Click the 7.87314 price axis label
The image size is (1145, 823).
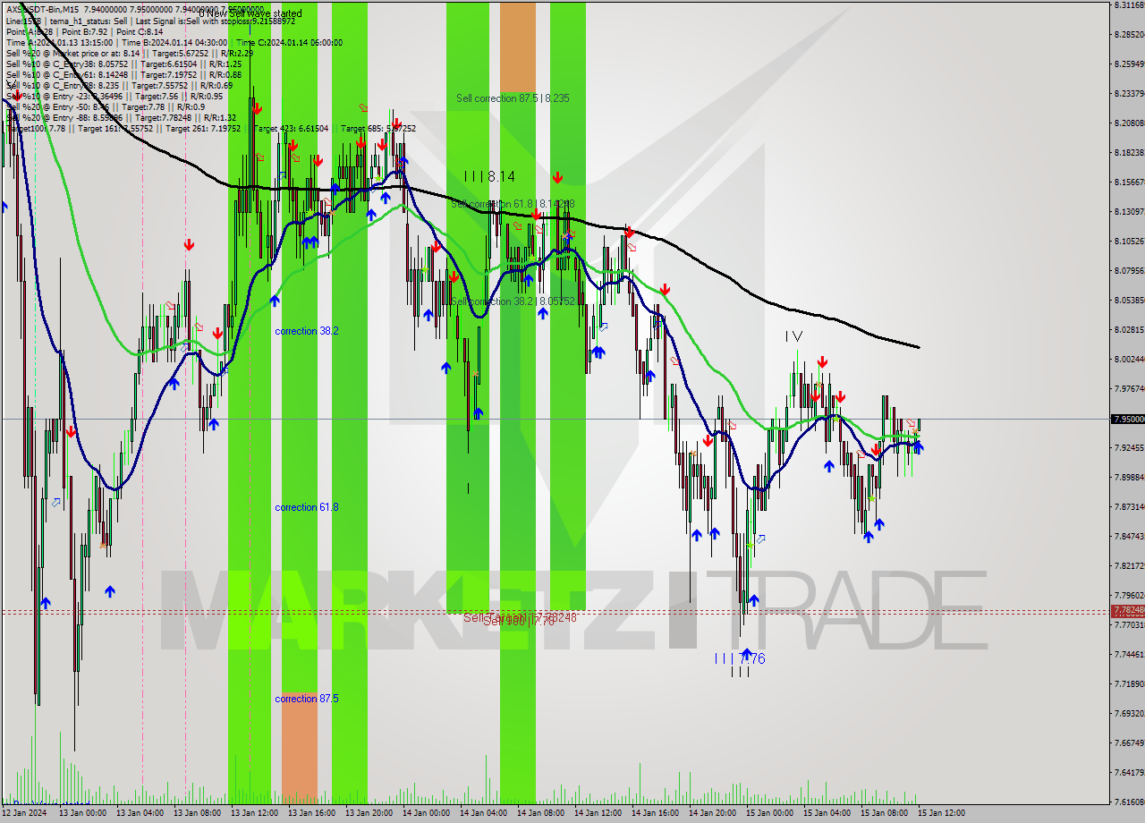(x=1128, y=506)
